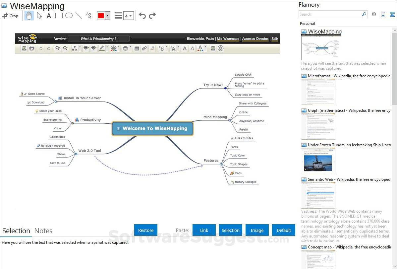The width and height of the screenshot is (397, 269).
Task: Open the annotation color dropdown
Action: pos(108,16)
